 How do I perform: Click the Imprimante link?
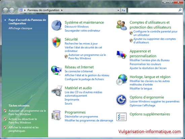72,100
